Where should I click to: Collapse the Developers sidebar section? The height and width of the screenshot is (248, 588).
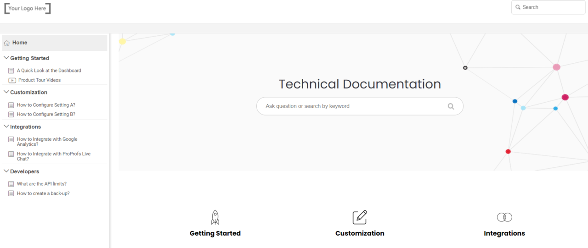(x=6, y=171)
